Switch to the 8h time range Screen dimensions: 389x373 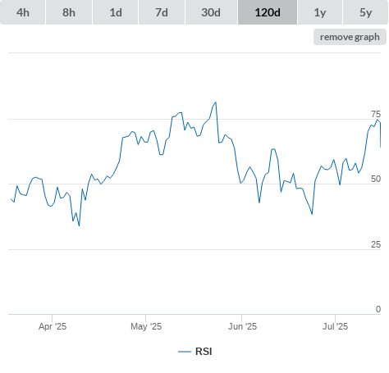click(69, 12)
